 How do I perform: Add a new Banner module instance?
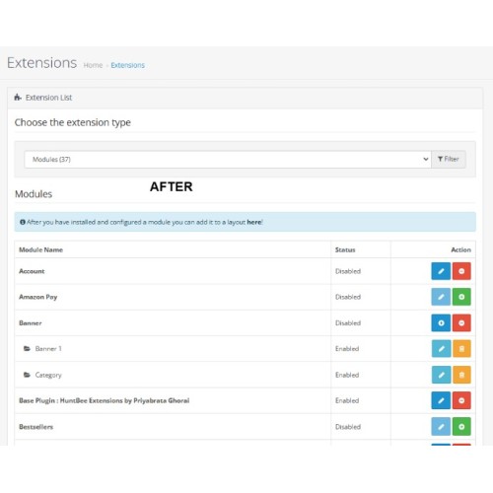[x=441, y=322]
